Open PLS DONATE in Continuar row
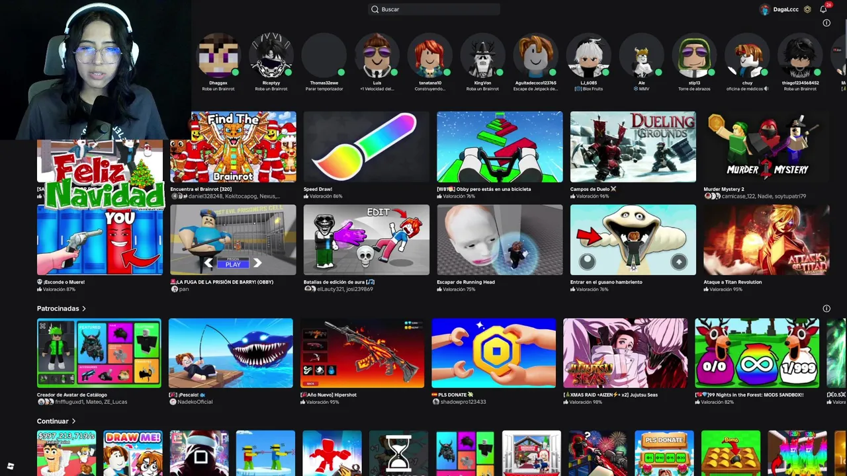The width and height of the screenshot is (847, 476). (664, 454)
